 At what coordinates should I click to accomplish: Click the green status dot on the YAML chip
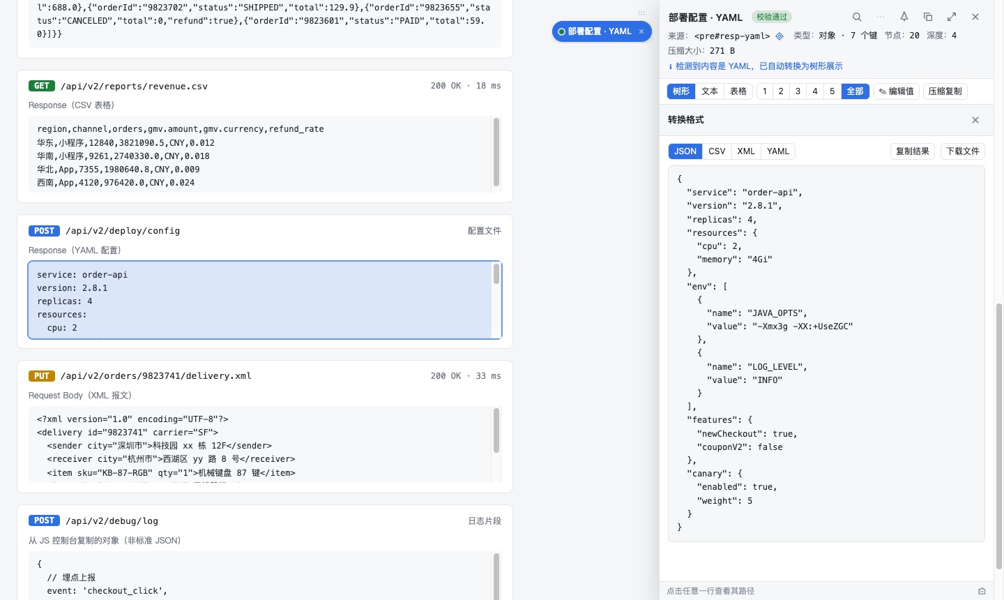tap(561, 31)
